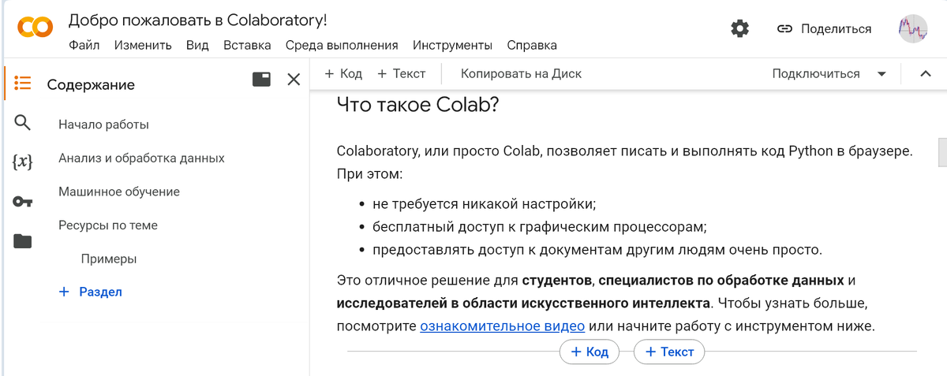Open the table of contents sidebar icon
The image size is (947, 376).
pyautogui.click(x=23, y=84)
